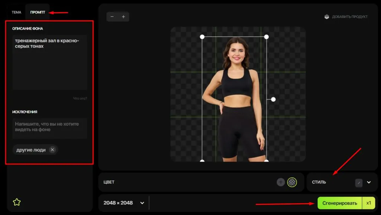Click the top-right resize handle of the selection
The height and width of the screenshot is (215, 381).
[x=266, y=36]
